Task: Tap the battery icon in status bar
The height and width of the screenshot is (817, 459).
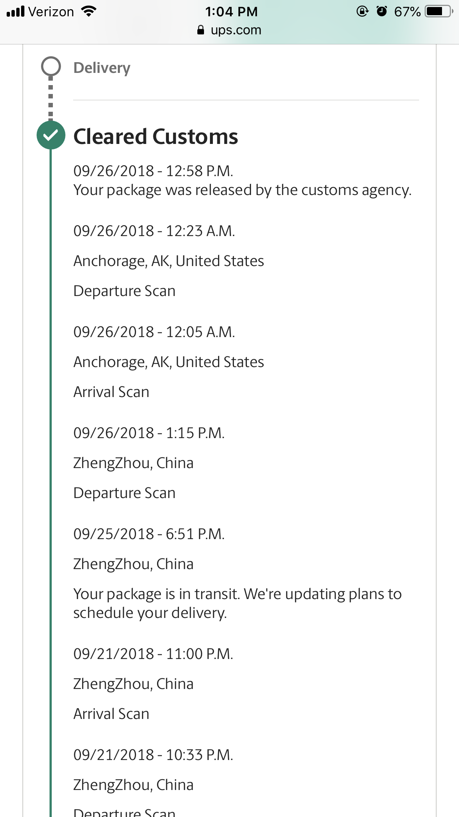Action: pos(439,11)
